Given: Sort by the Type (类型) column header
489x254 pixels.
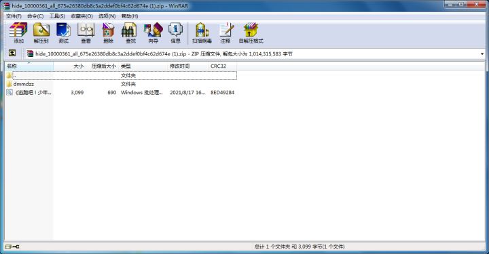Looking at the screenshot, I should click(143, 66).
